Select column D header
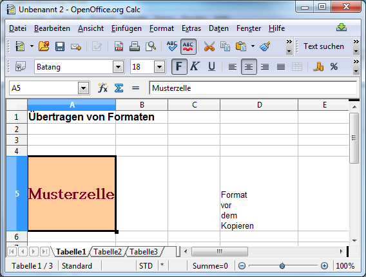 [259, 105]
